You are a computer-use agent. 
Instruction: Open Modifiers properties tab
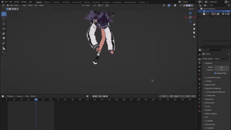coord(200,88)
